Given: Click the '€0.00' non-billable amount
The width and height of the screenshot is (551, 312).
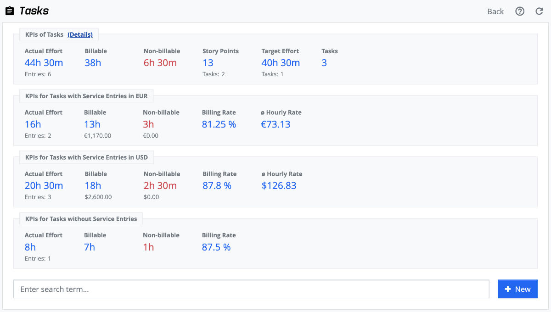Looking at the screenshot, I should click(x=151, y=136).
